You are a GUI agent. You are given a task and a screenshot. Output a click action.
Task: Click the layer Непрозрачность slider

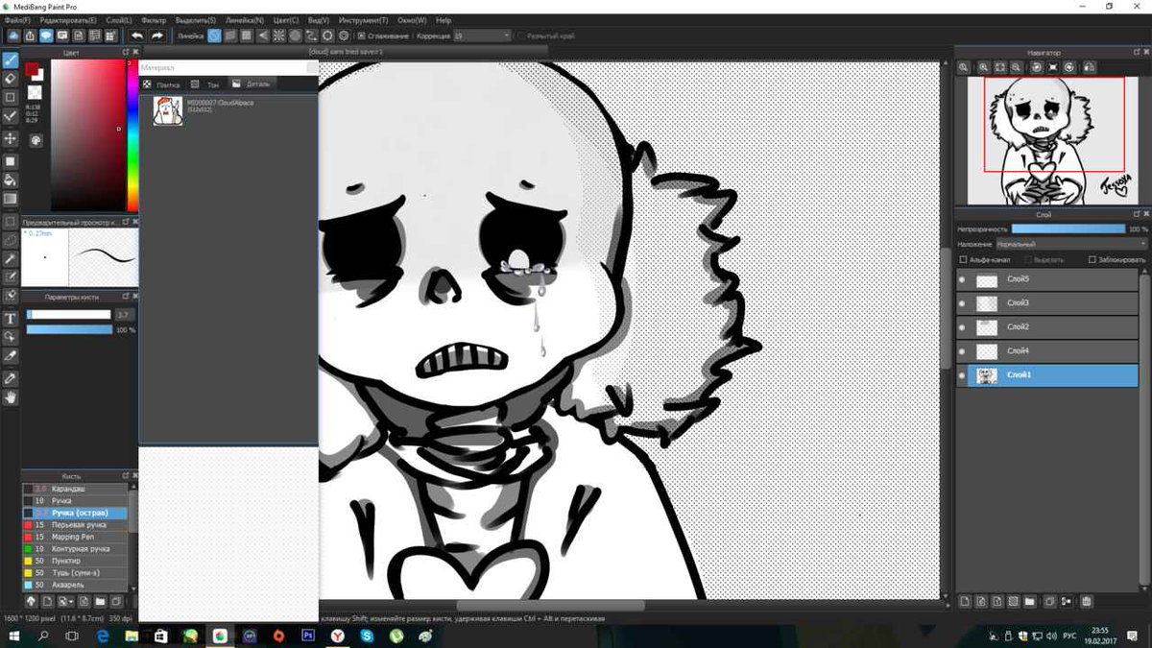[x=1068, y=229]
